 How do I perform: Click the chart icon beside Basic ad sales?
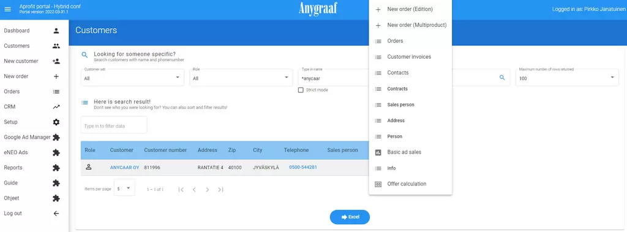[378, 152]
